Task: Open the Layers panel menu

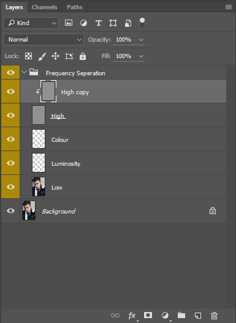Action: point(229,7)
